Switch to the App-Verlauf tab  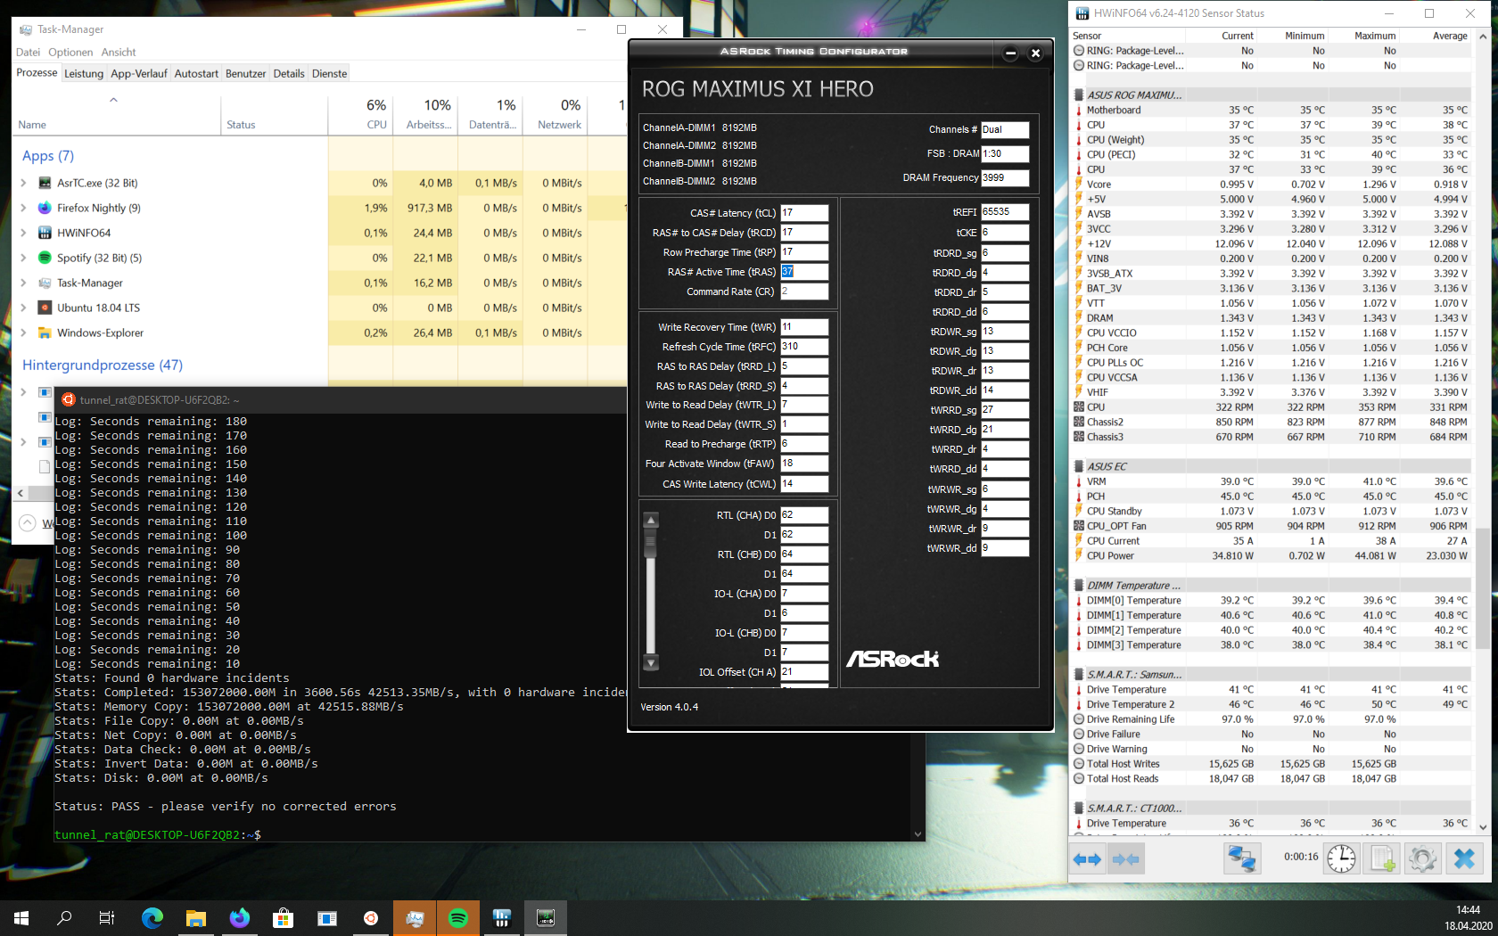(139, 74)
